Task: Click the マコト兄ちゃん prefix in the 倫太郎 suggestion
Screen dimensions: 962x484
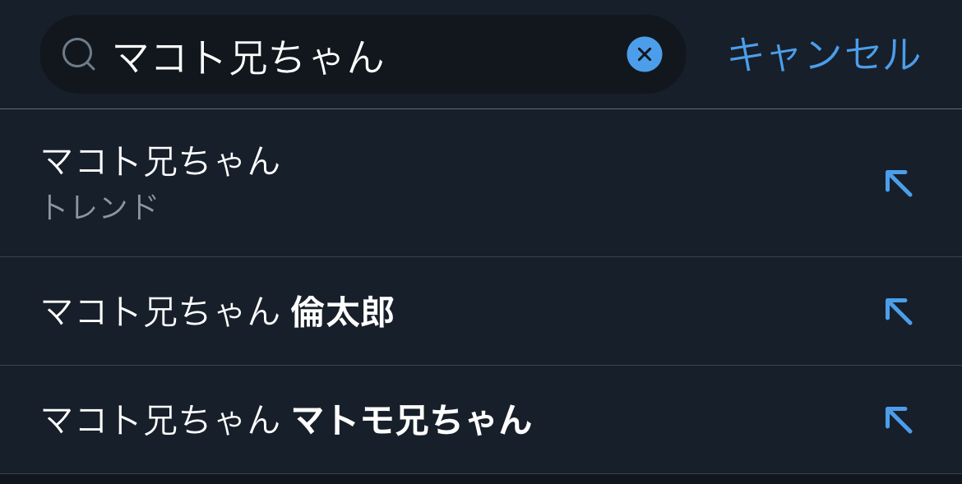Action: click(161, 312)
